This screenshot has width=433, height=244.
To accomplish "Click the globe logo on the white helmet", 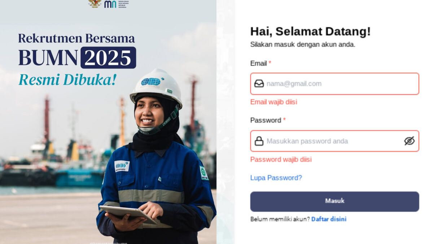I will click(x=151, y=82).
